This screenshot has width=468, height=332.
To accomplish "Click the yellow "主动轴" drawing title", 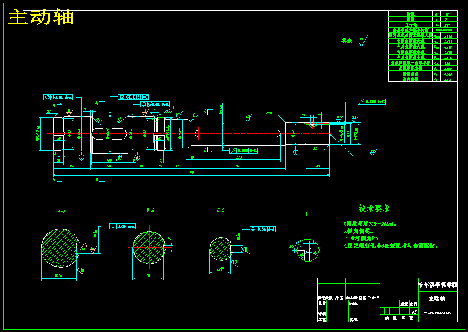I will [40, 17].
